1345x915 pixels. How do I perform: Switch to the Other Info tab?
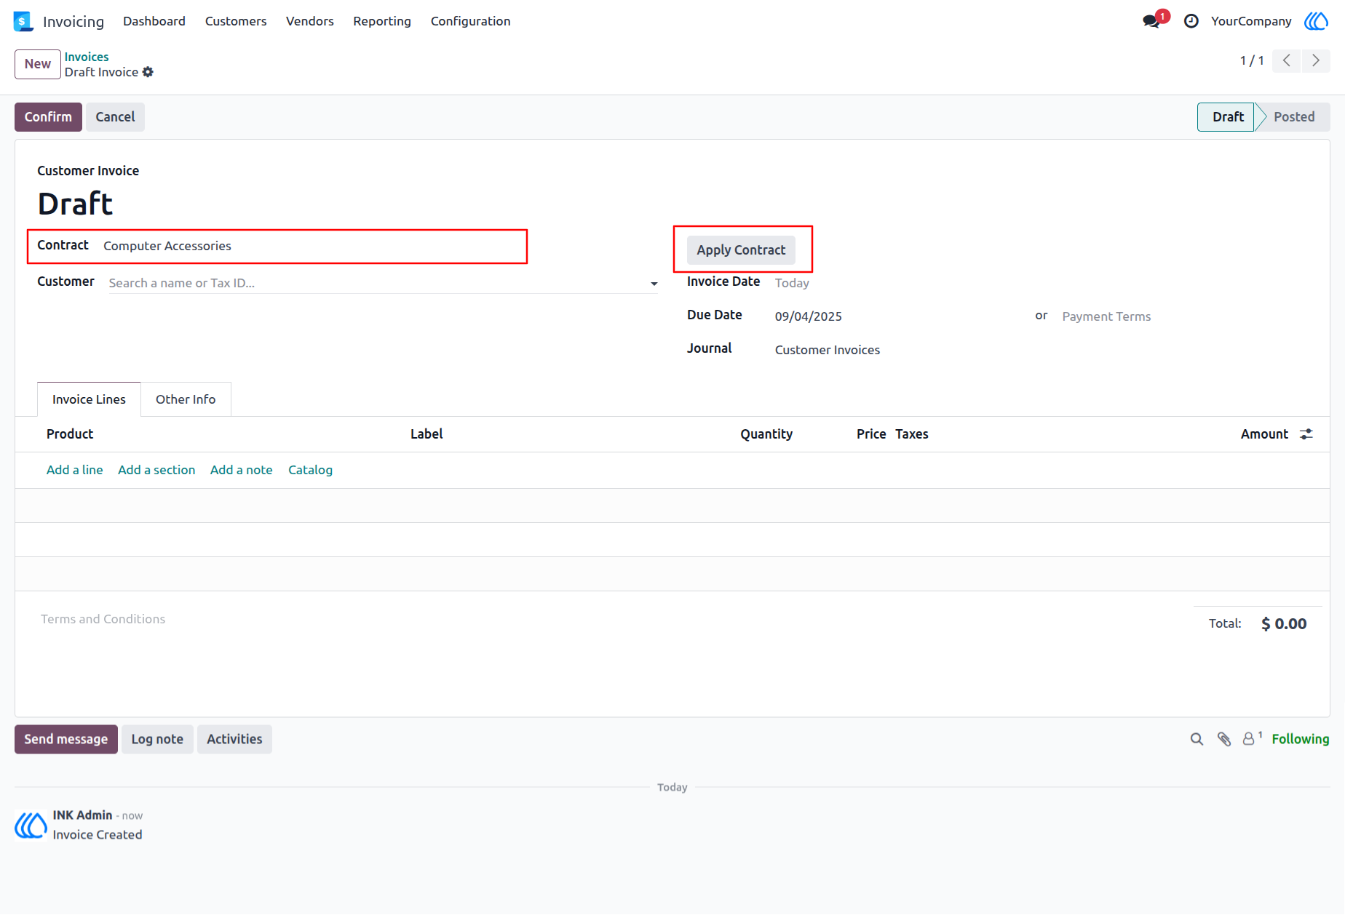point(186,399)
